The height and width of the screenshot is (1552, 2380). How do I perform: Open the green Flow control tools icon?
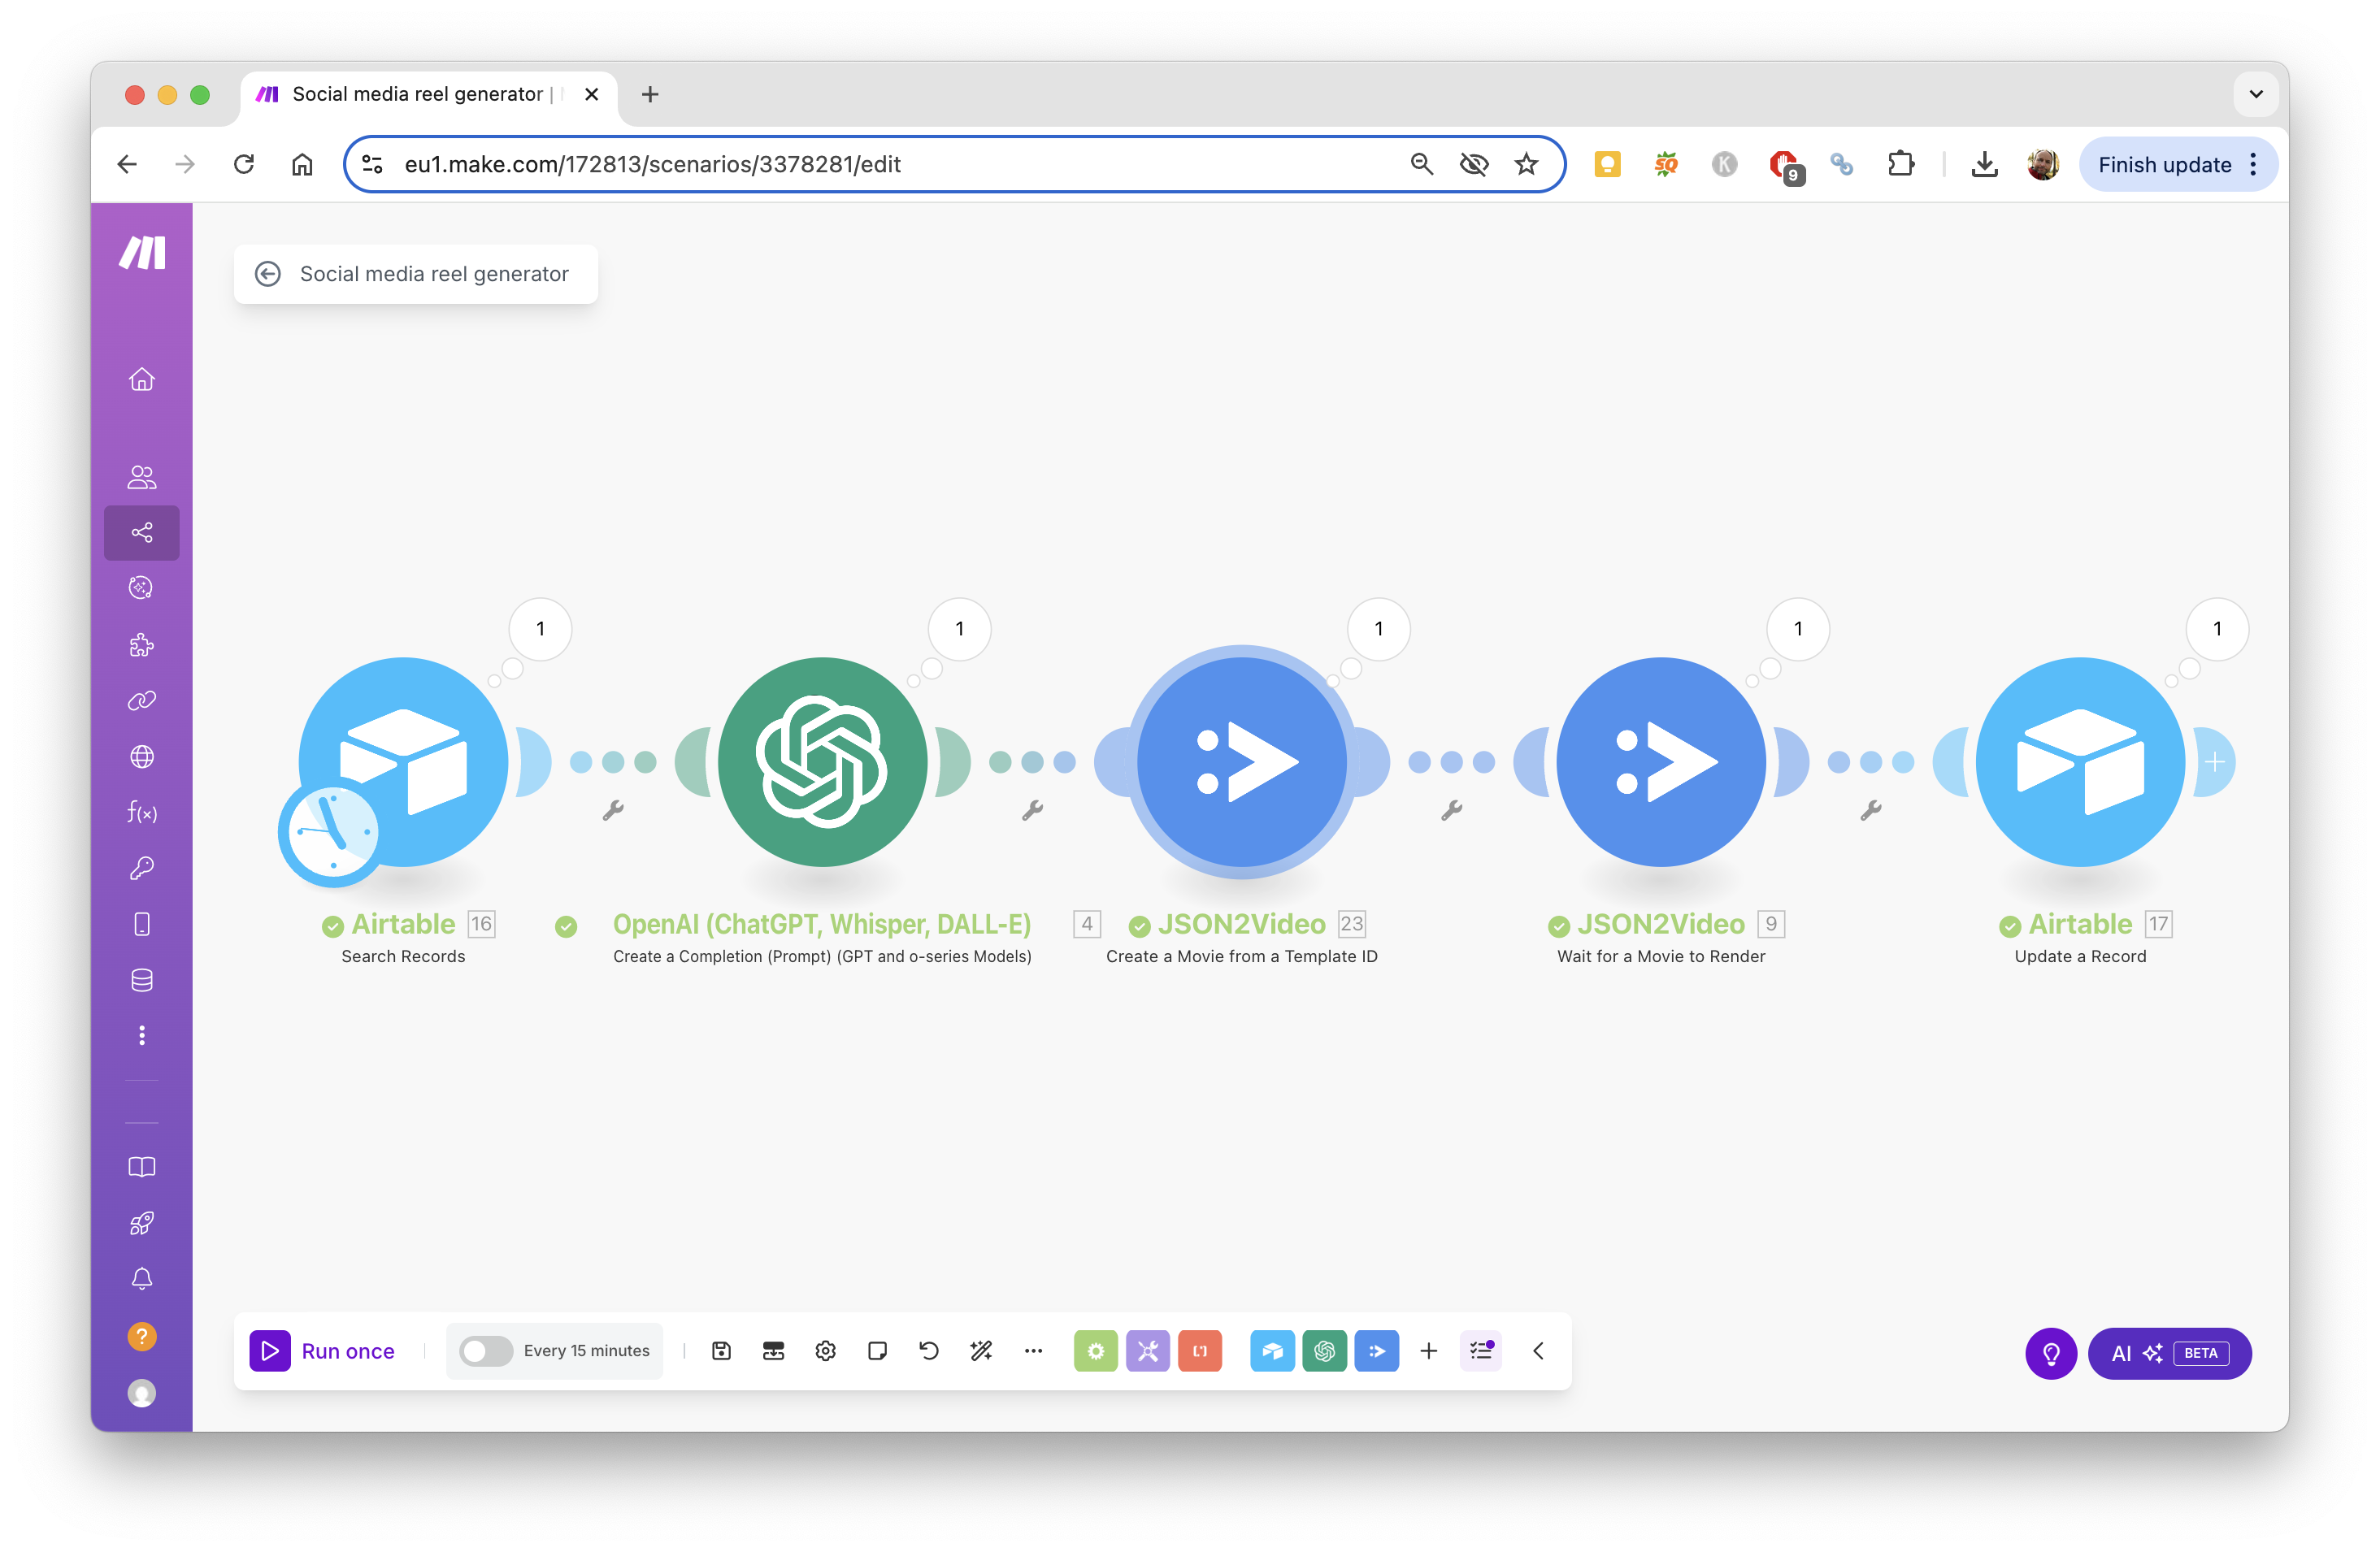[1096, 1351]
